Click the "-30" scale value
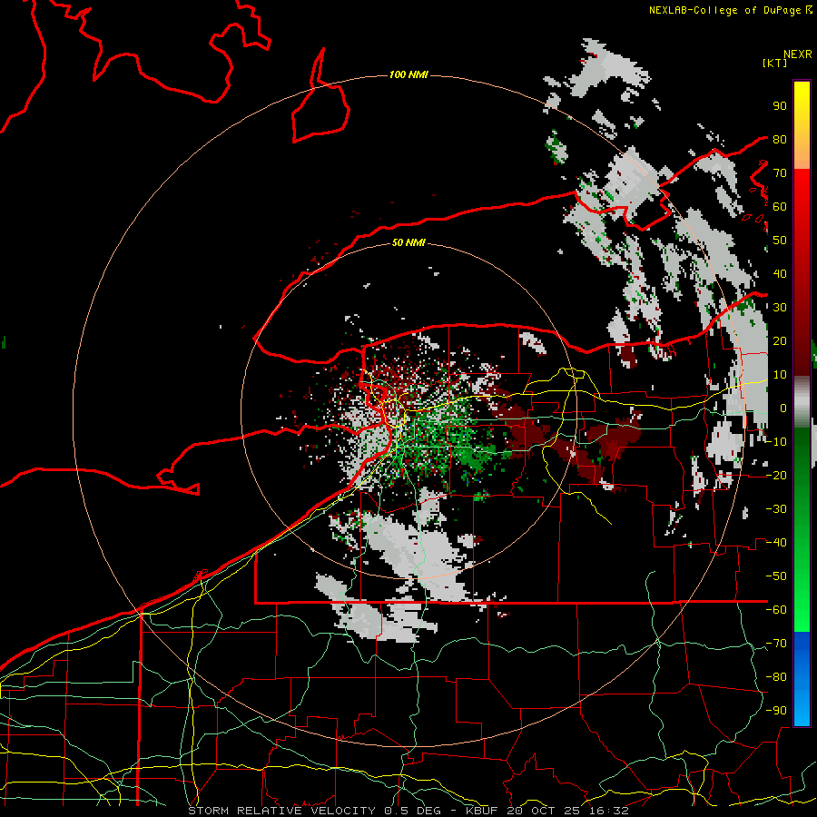Image resolution: width=817 pixels, height=817 pixels. point(776,509)
